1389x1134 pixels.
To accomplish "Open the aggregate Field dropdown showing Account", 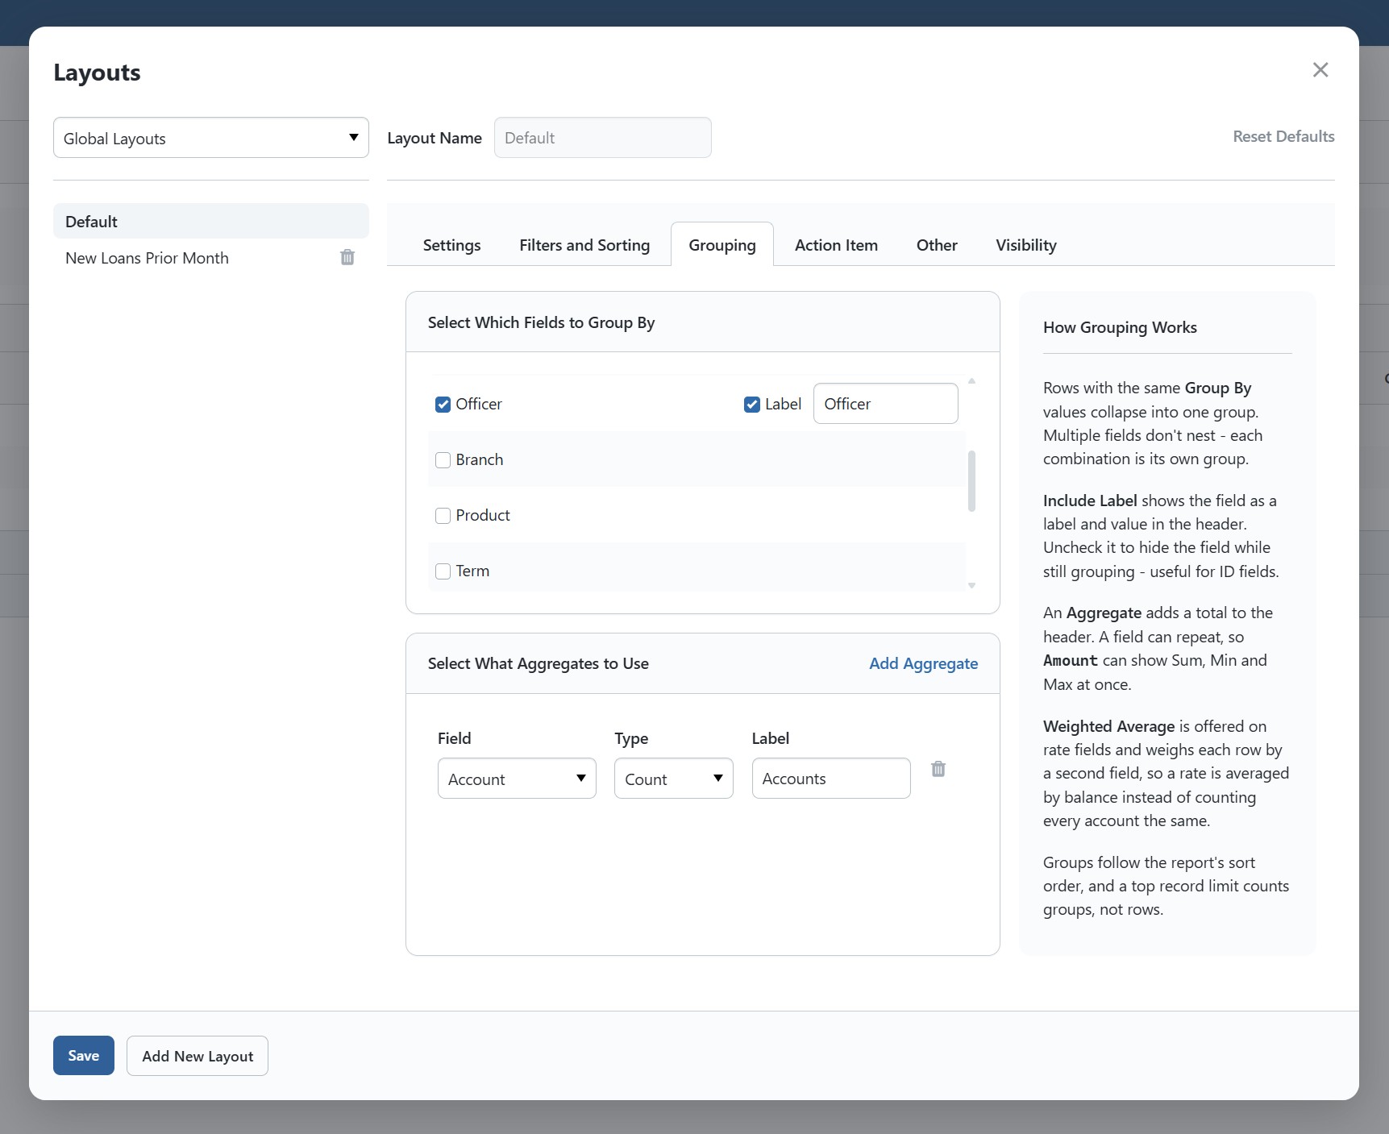I will (517, 779).
